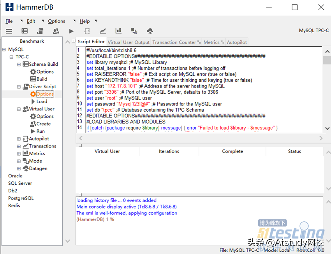This screenshot has height=254, width=331.
Task: Click the Benchmark panel header
Action: 32,41
